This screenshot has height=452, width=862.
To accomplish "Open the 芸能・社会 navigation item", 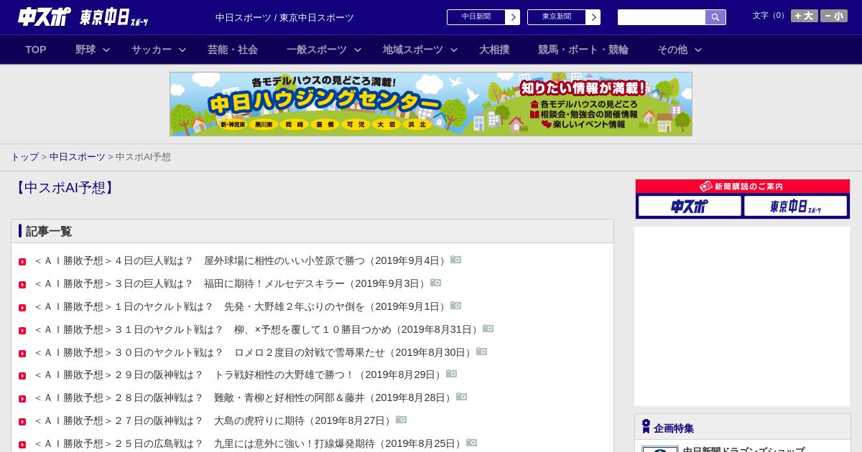I will (233, 50).
